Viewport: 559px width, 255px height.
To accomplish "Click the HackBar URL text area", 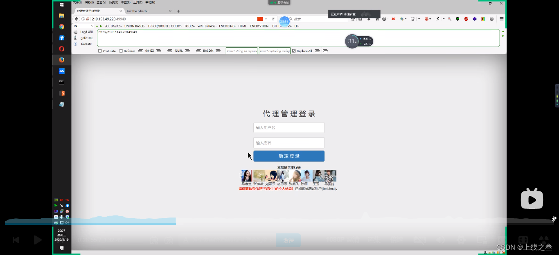I will (x=298, y=38).
